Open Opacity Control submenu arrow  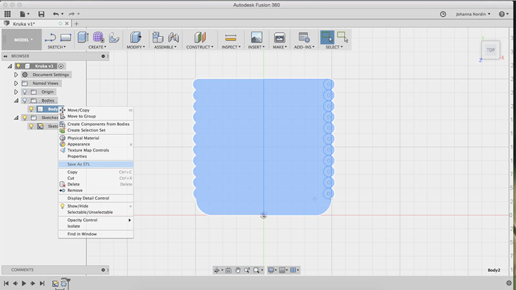(x=130, y=220)
